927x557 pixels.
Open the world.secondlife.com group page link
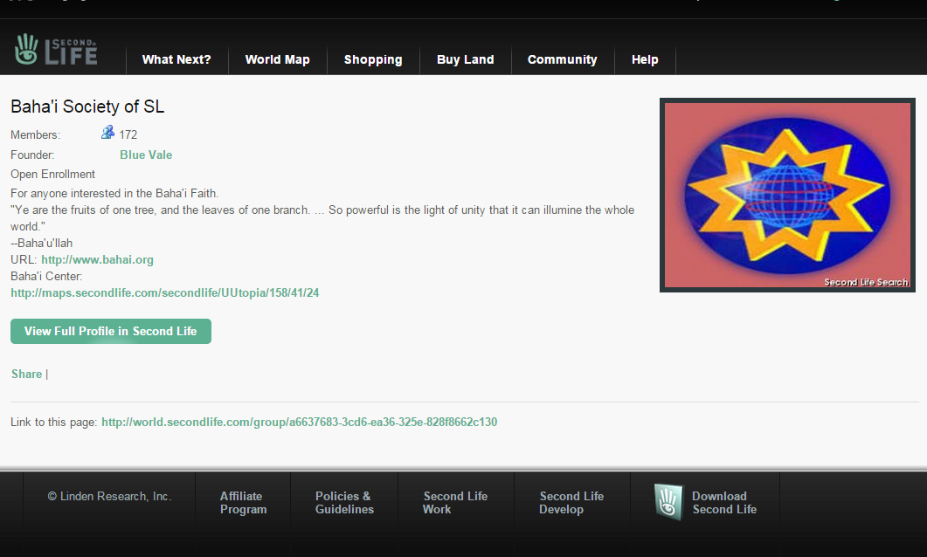[x=299, y=423]
